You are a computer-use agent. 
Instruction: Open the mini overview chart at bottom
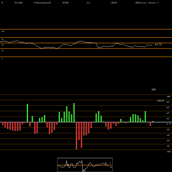coord(85,165)
